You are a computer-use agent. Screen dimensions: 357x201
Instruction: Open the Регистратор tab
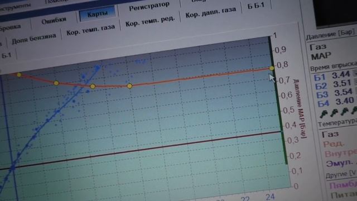pos(149,7)
